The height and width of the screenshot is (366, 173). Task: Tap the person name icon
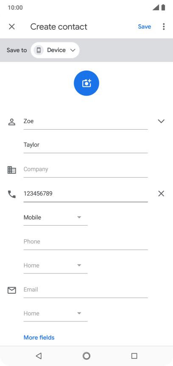[x=11, y=122]
